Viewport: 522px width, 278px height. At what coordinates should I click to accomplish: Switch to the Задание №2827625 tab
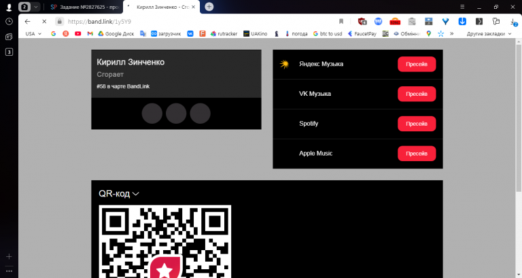click(84, 7)
